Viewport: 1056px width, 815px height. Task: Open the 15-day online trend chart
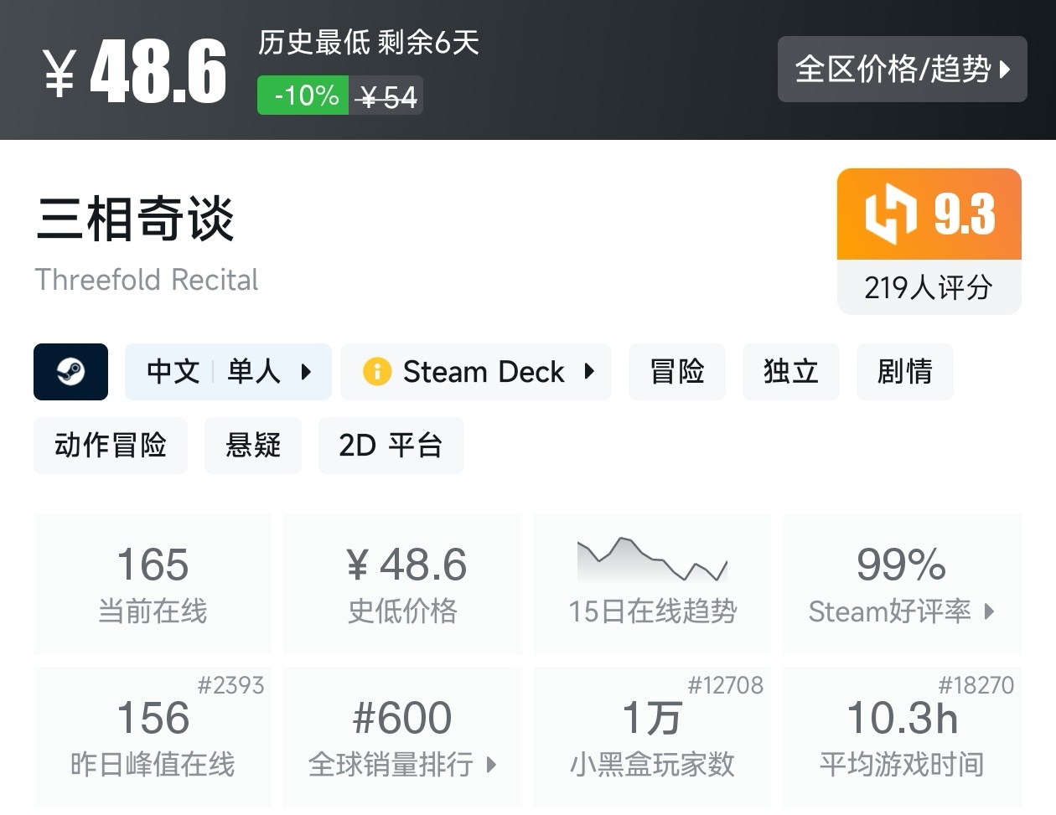652,584
